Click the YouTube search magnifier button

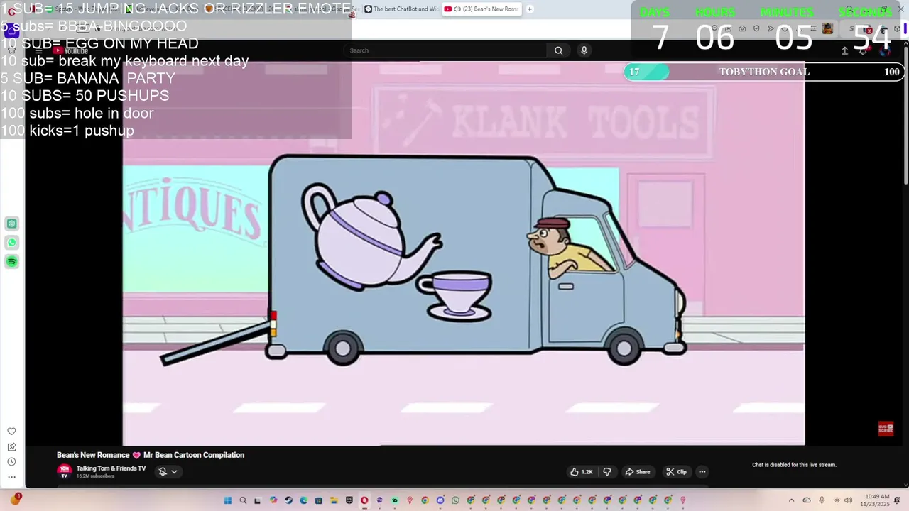(x=558, y=50)
